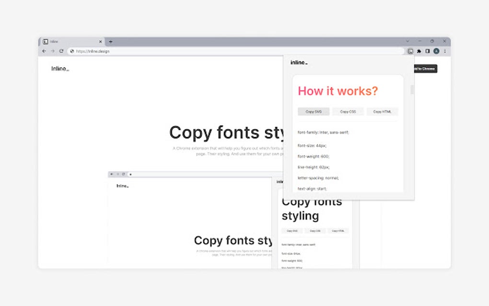Select the Copy SVG tab
The height and width of the screenshot is (306, 489).
pos(314,112)
